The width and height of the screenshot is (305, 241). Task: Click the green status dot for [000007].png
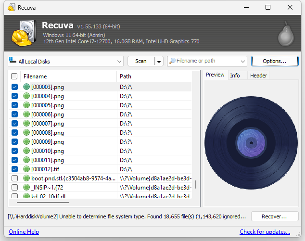click(x=26, y=123)
